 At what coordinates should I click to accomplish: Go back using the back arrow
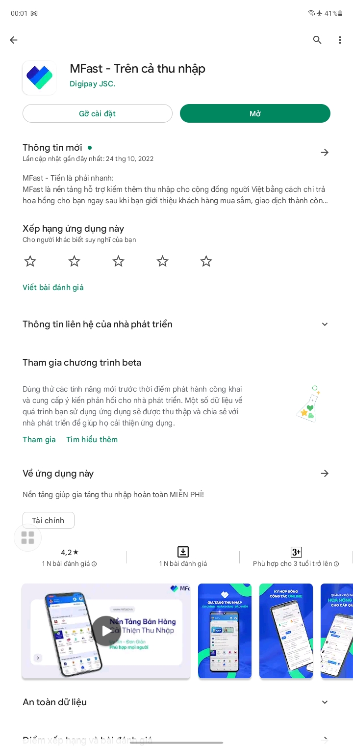pyautogui.click(x=14, y=40)
